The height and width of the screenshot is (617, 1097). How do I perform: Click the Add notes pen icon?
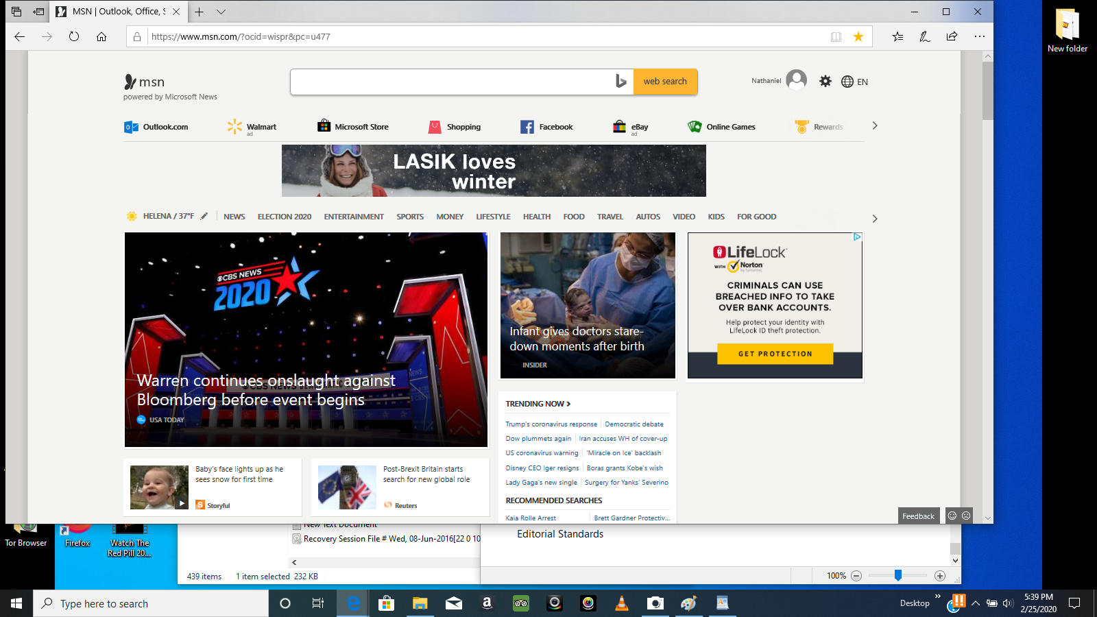pyautogui.click(x=925, y=36)
